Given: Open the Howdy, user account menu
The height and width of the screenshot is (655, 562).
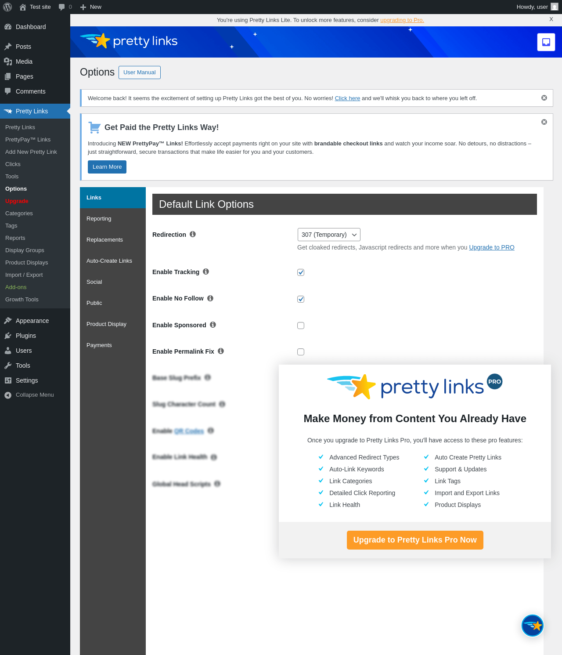Looking at the screenshot, I should (x=537, y=7).
